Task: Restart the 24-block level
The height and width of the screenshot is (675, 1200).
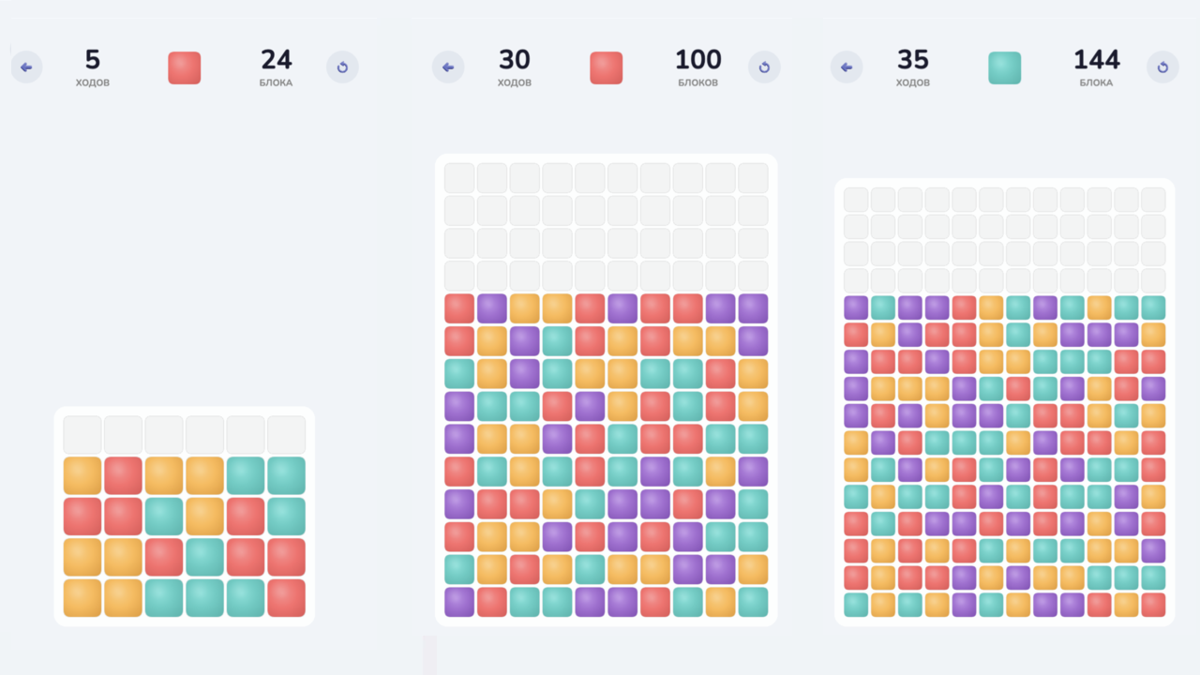Action: (342, 67)
